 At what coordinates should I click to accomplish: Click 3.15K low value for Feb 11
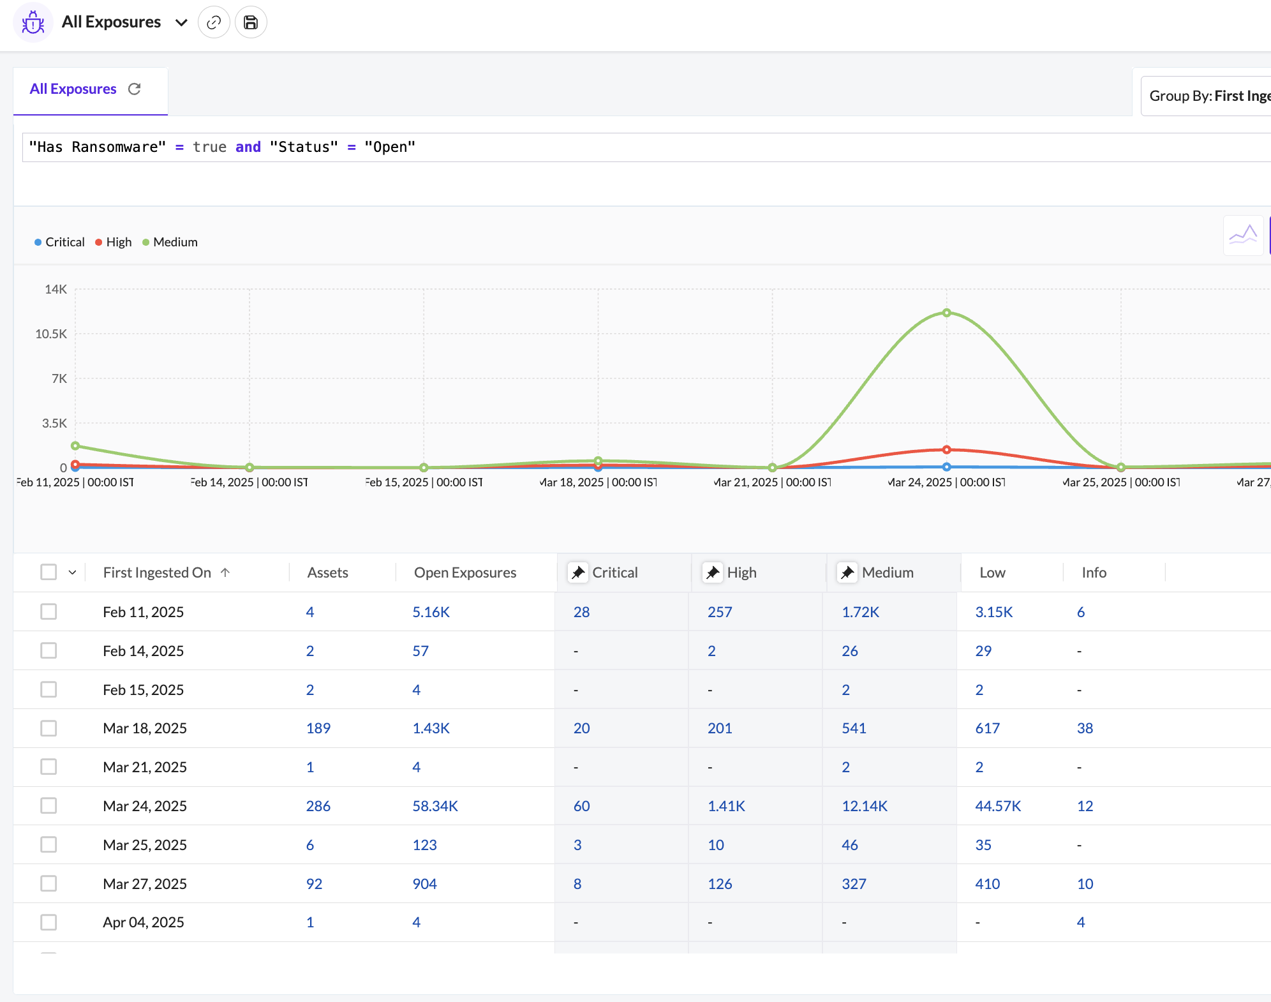[x=993, y=612]
